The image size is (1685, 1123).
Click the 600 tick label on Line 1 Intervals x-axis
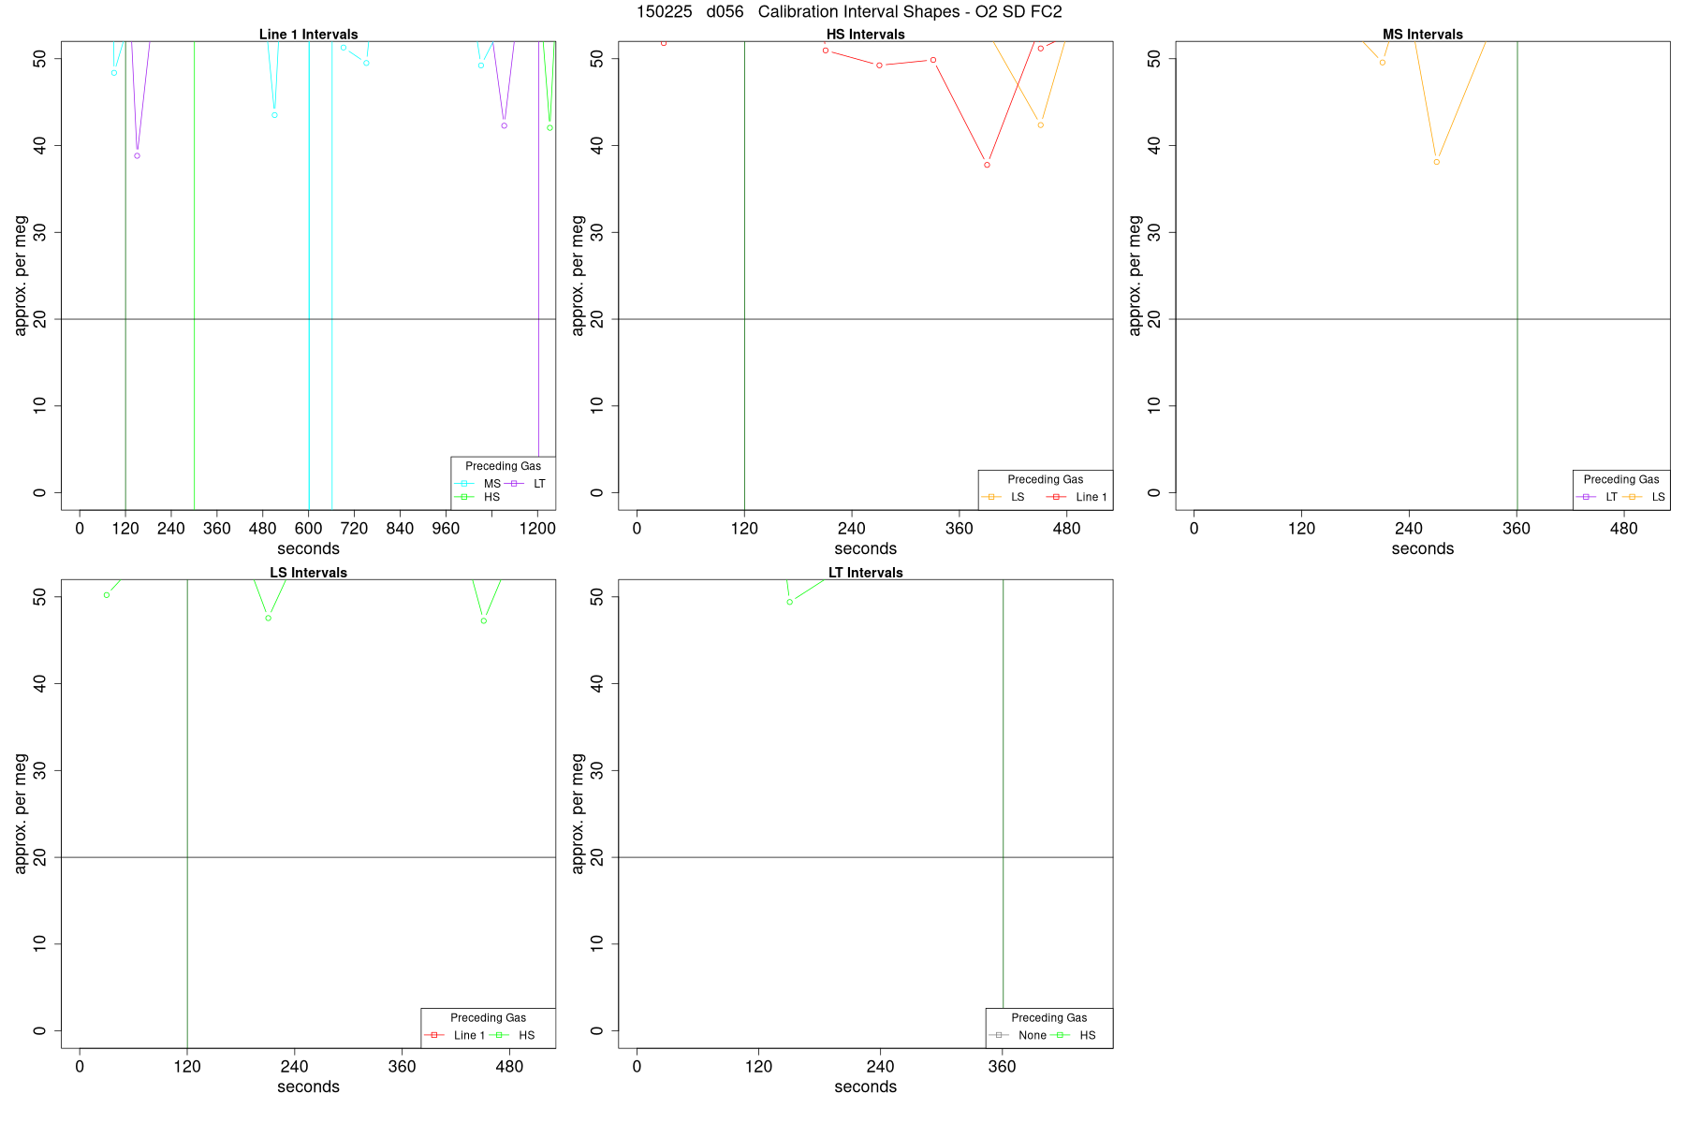[x=308, y=529]
